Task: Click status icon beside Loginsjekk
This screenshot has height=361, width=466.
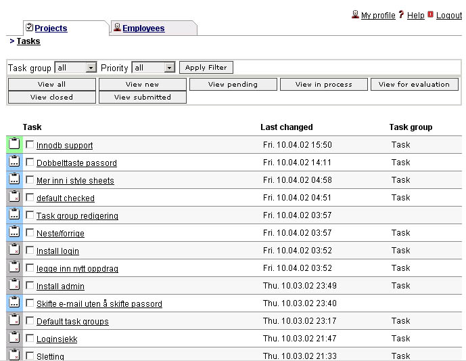Action: point(14,337)
